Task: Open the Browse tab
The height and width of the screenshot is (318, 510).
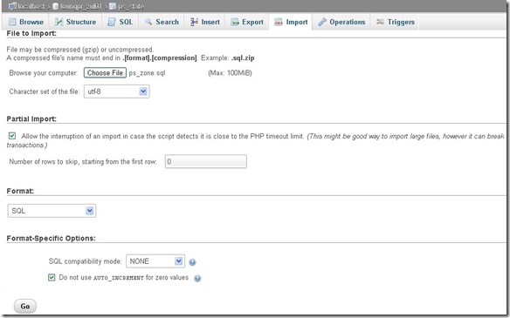Action: click(26, 22)
